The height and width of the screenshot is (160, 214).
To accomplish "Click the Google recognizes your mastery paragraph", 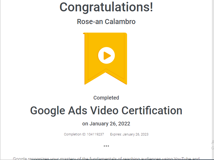I will click(106, 158).
